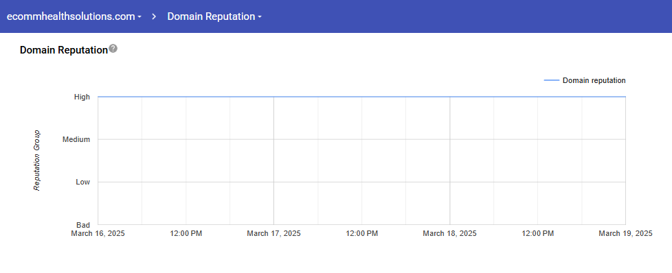This screenshot has width=672, height=273.
Task: Click the March 16, 2025 date label
Action: 98,234
